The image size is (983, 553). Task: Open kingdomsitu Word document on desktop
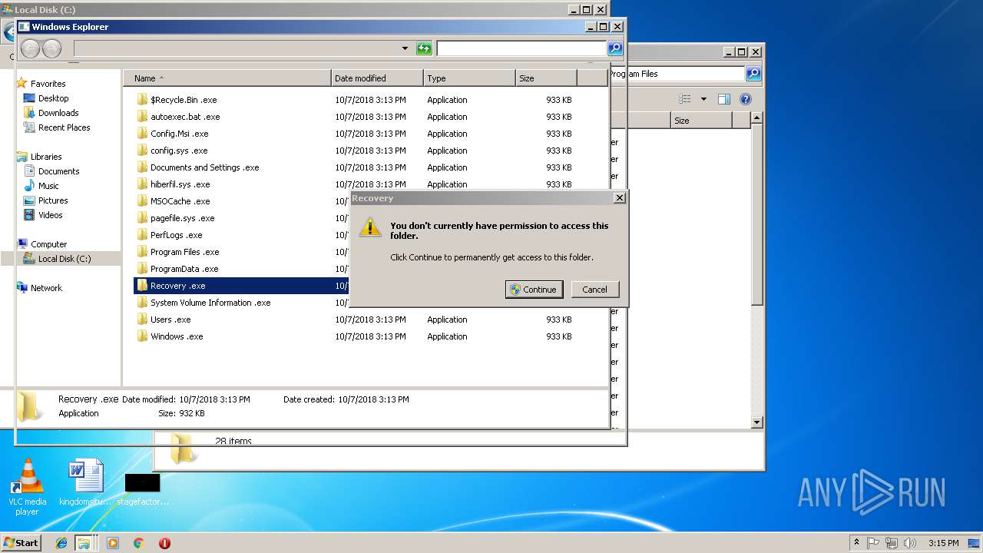(x=85, y=483)
